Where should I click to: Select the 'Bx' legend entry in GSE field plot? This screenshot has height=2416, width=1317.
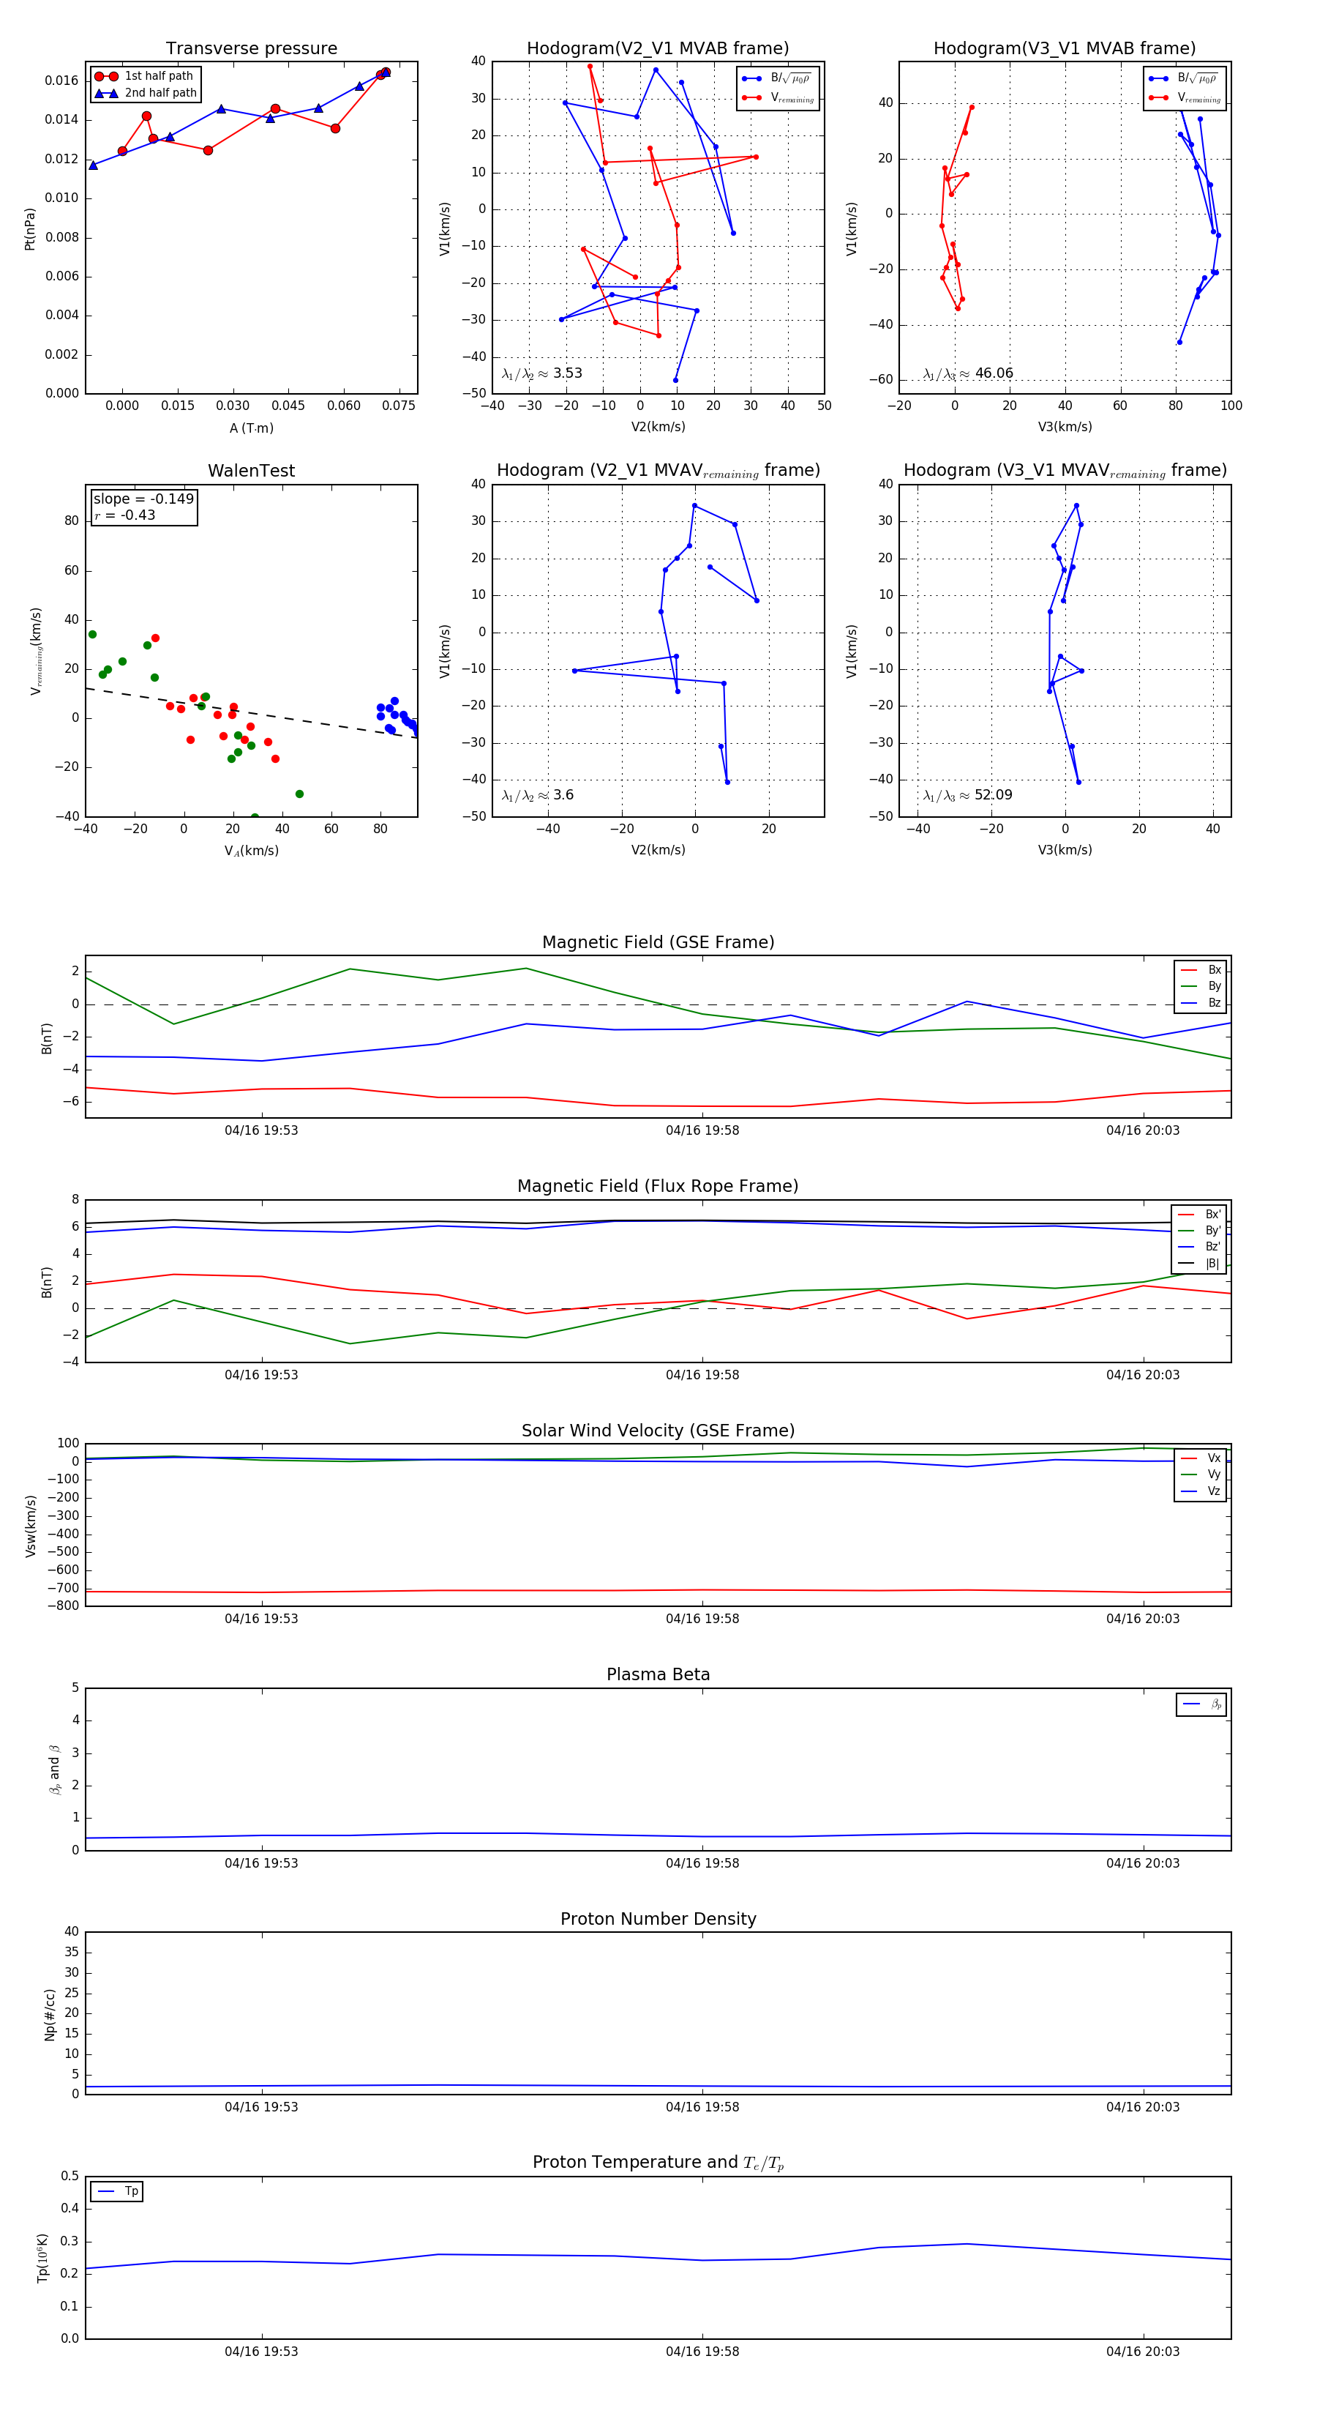click(x=1201, y=970)
